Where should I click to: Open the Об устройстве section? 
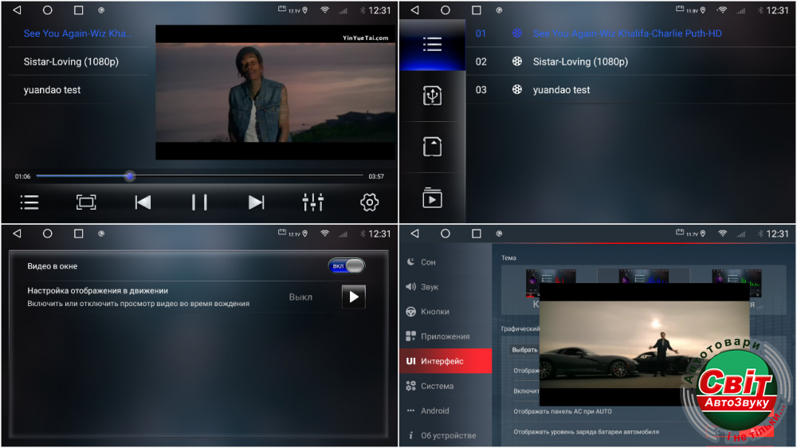pyautogui.click(x=448, y=436)
